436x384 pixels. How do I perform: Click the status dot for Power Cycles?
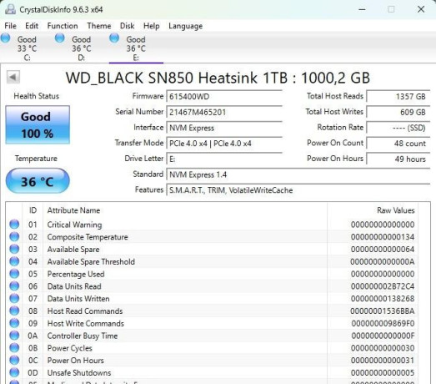(x=14, y=347)
